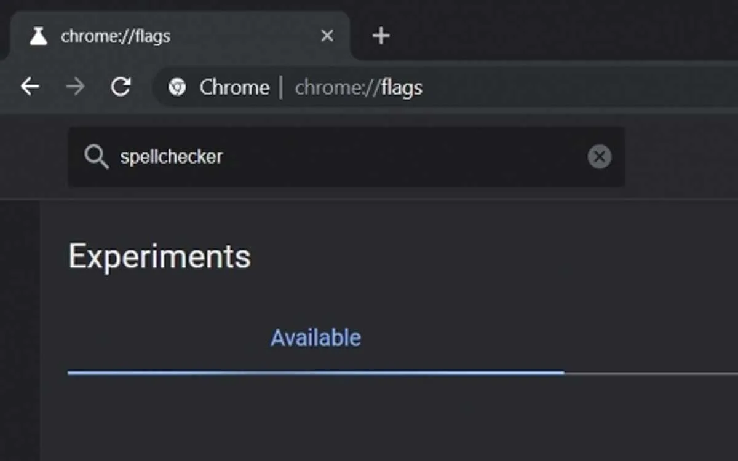Go back using the back arrow
This screenshot has width=738, height=461.
pyautogui.click(x=30, y=87)
